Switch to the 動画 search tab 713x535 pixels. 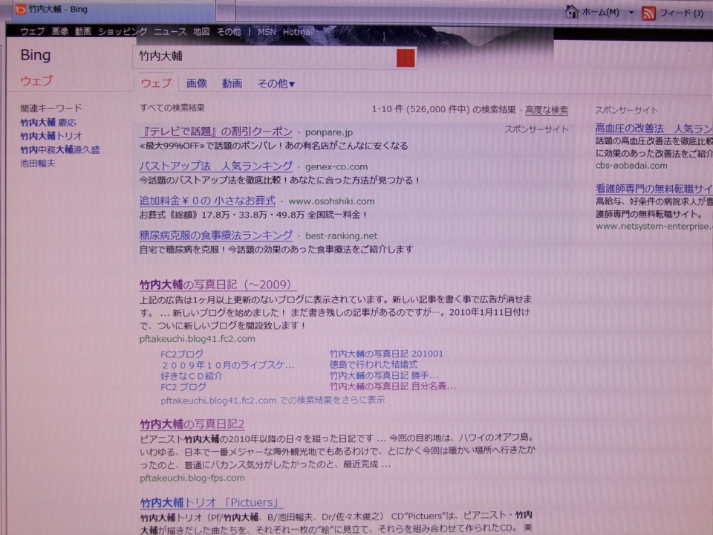(232, 83)
